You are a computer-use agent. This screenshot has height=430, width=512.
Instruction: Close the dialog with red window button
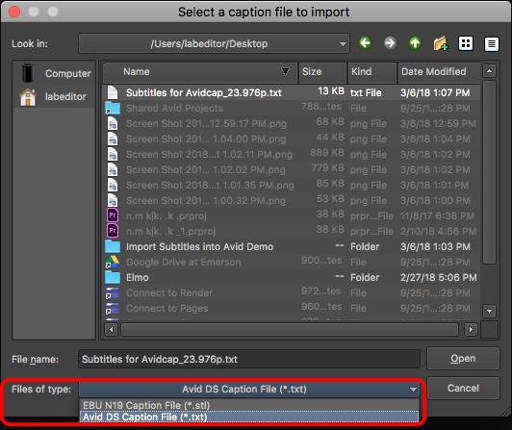coord(14,12)
